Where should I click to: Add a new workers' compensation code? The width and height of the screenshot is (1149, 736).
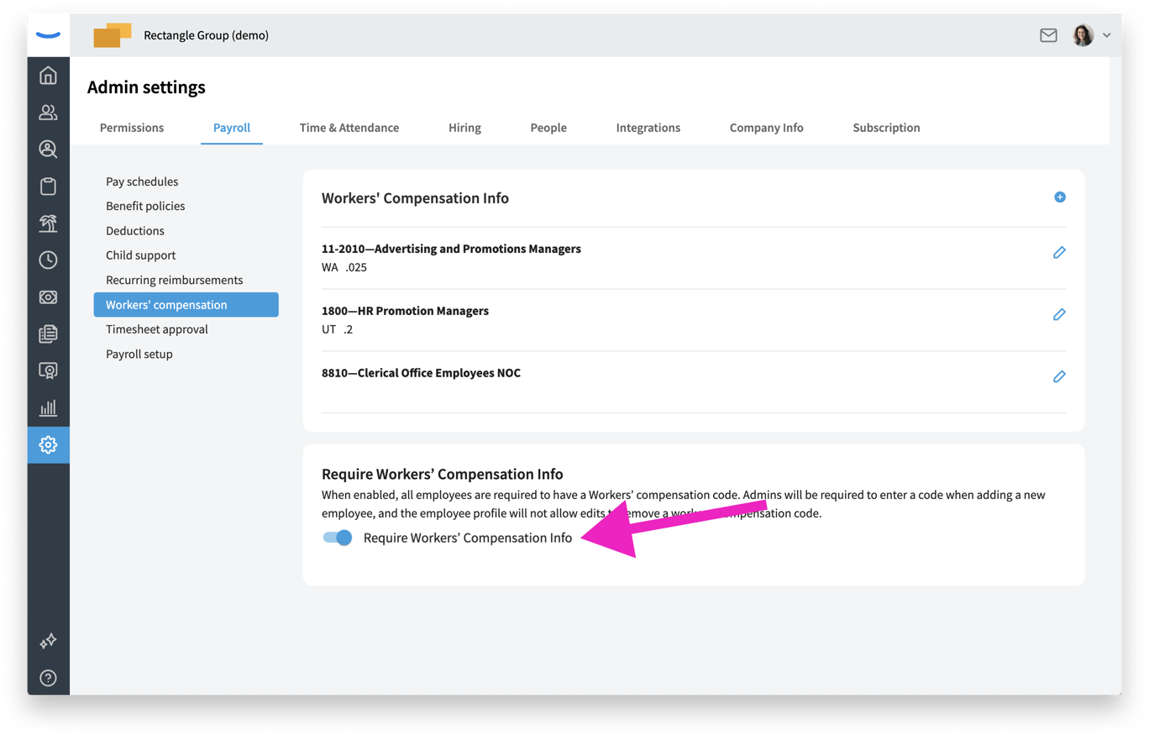[x=1059, y=197]
